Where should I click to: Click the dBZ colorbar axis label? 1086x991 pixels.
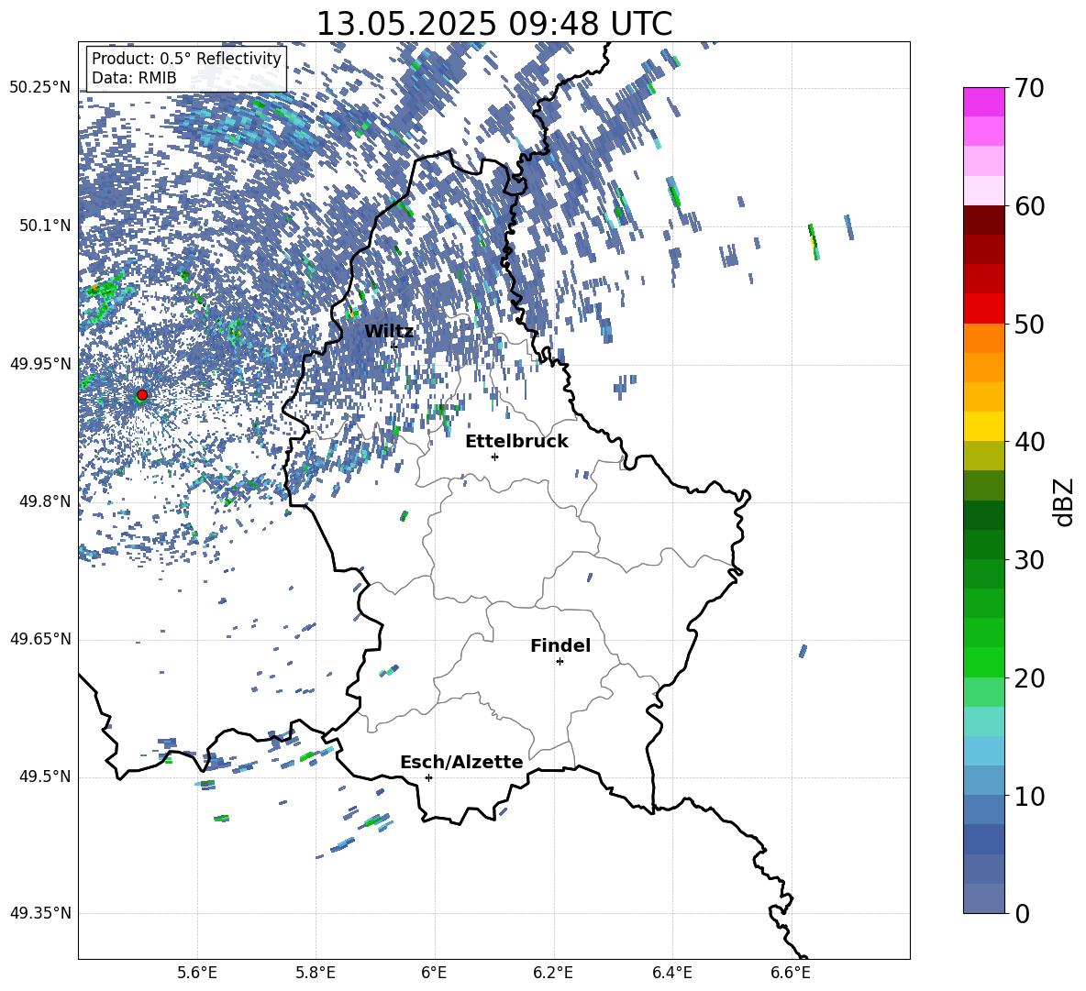pos(1065,501)
